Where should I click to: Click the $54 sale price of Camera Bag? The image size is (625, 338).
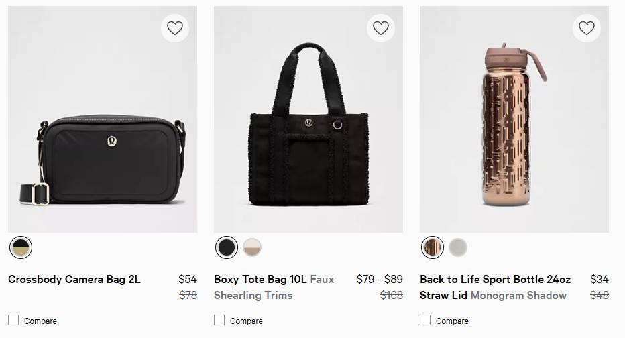(x=187, y=280)
